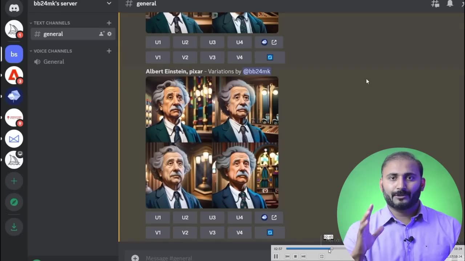Image resolution: width=465 pixels, height=261 pixels.
Task: Click V2 above the Variations caption
Action: coord(185,57)
